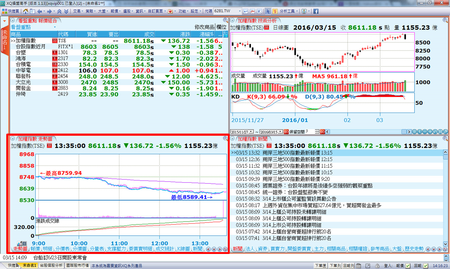This screenshot has width=450, height=269.
Task: Click the dollar sign order icon
Action: pyautogui.click(x=275, y=11)
